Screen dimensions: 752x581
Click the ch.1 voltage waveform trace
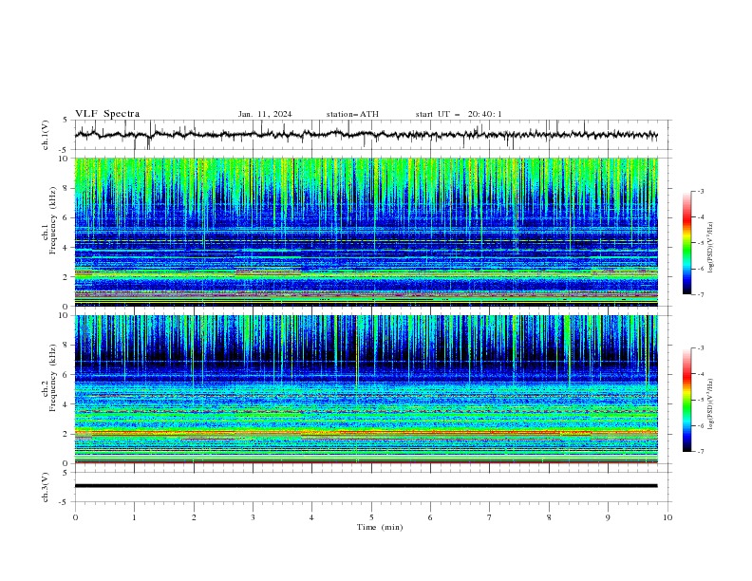coord(367,135)
